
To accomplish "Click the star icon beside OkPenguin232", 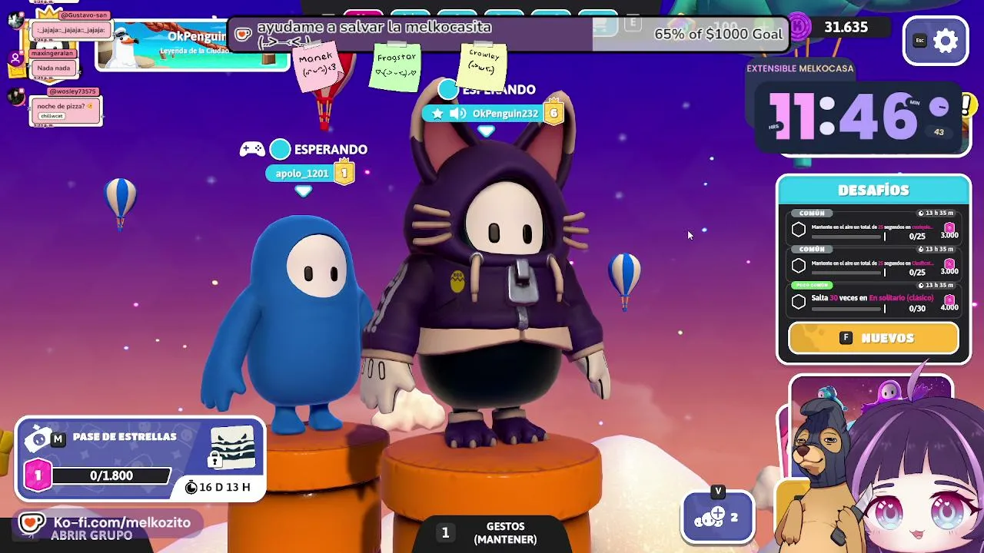I will (437, 114).
